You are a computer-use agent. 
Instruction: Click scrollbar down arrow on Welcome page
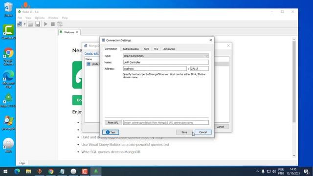point(294,155)
